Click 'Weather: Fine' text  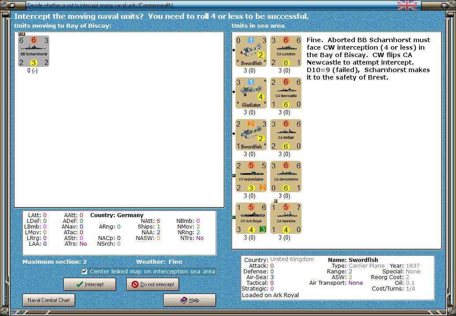pyautogui.click(x=159, y=262)
